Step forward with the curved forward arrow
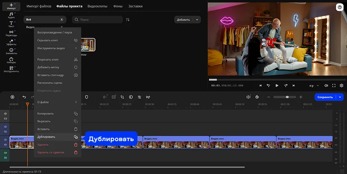This screenshot has width=347, height=174. pos(286,86)
